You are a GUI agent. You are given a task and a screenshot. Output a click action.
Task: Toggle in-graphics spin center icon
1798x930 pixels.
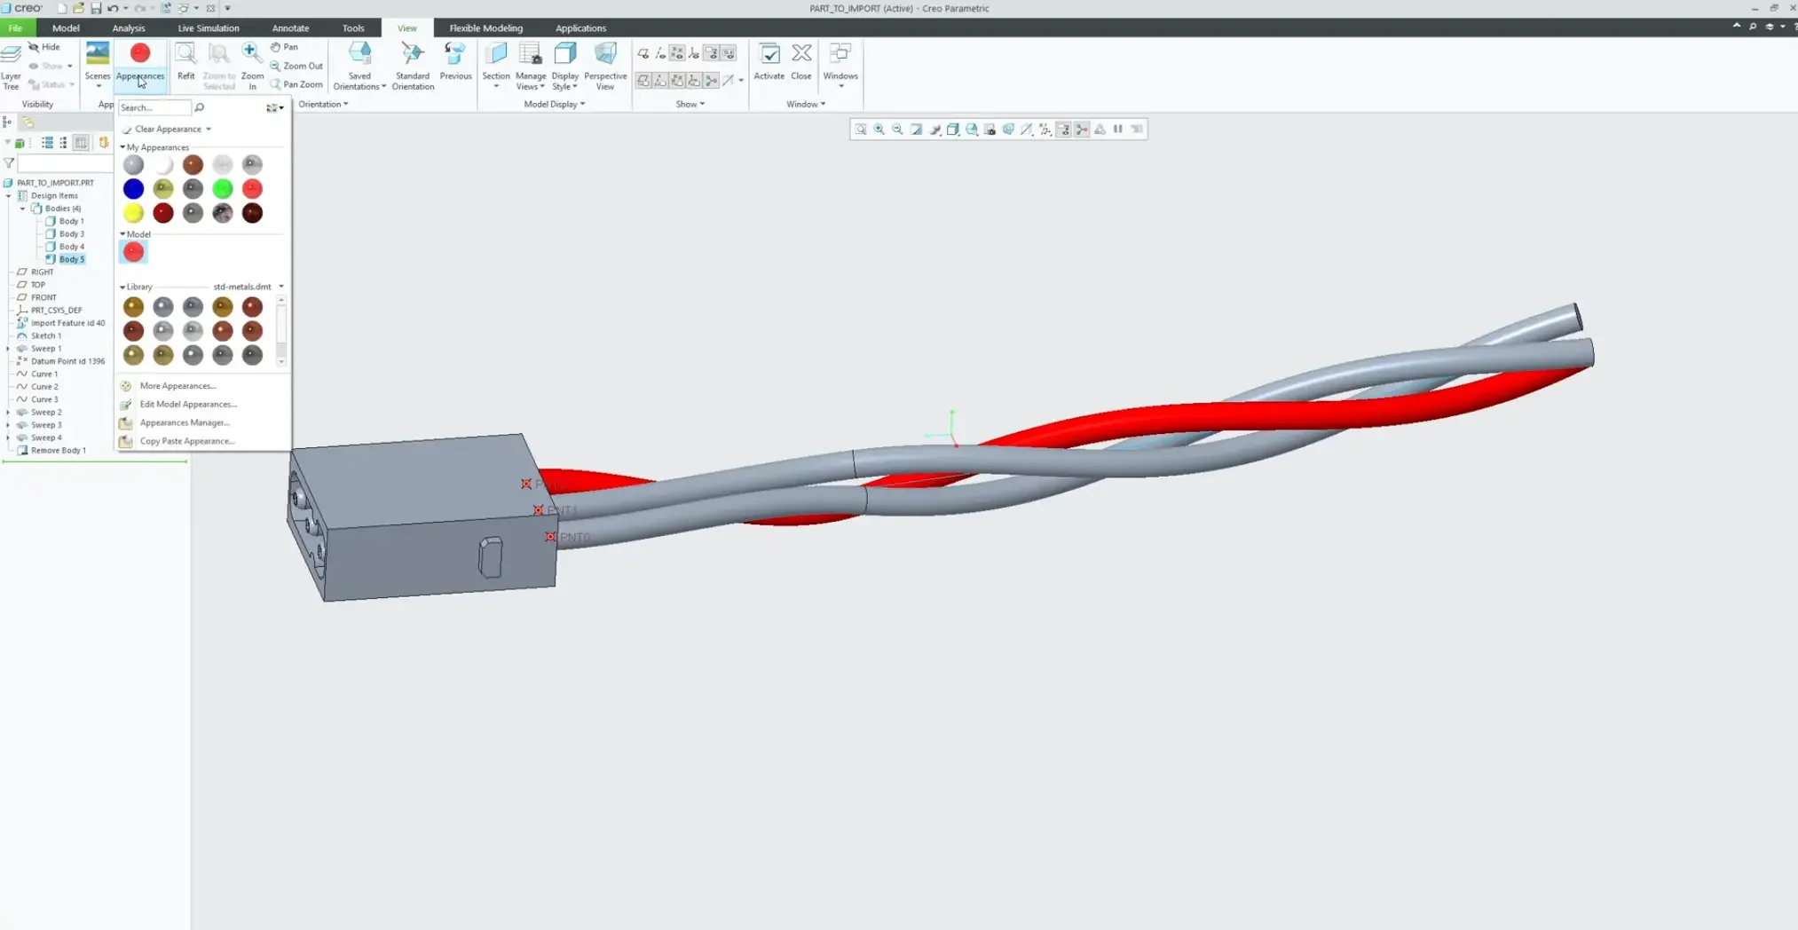(x=1082, y=130)
